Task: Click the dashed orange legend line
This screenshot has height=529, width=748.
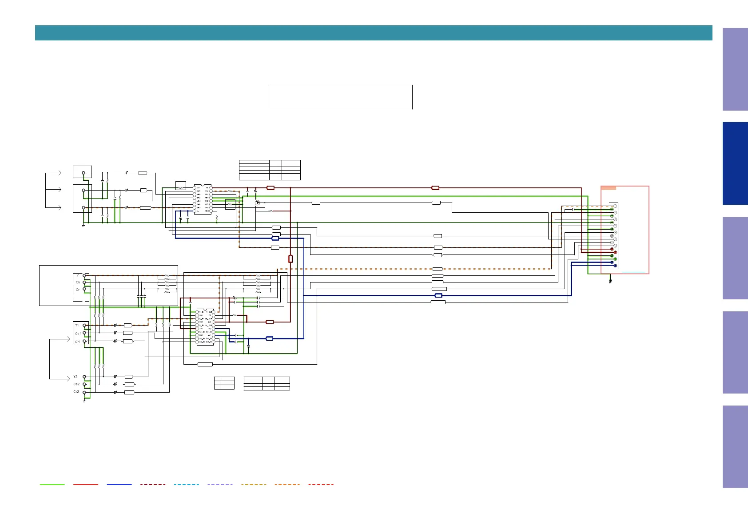Action: coord(287,485)
